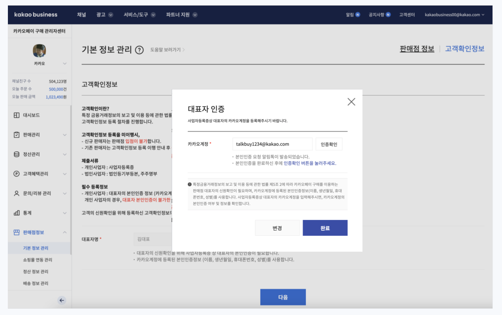Click the 본인인증 요청 알림톡이 발송되었습니다 message
Image resolution: width=502 pixels, height=315 pixels.
(x=272, y=157)
